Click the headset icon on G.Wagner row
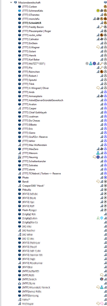 point(98,47)
